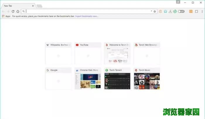The height and width of the screenshot is (119, 205).
Task: Open the YouTube tile
Action: (x=88, y=53)
